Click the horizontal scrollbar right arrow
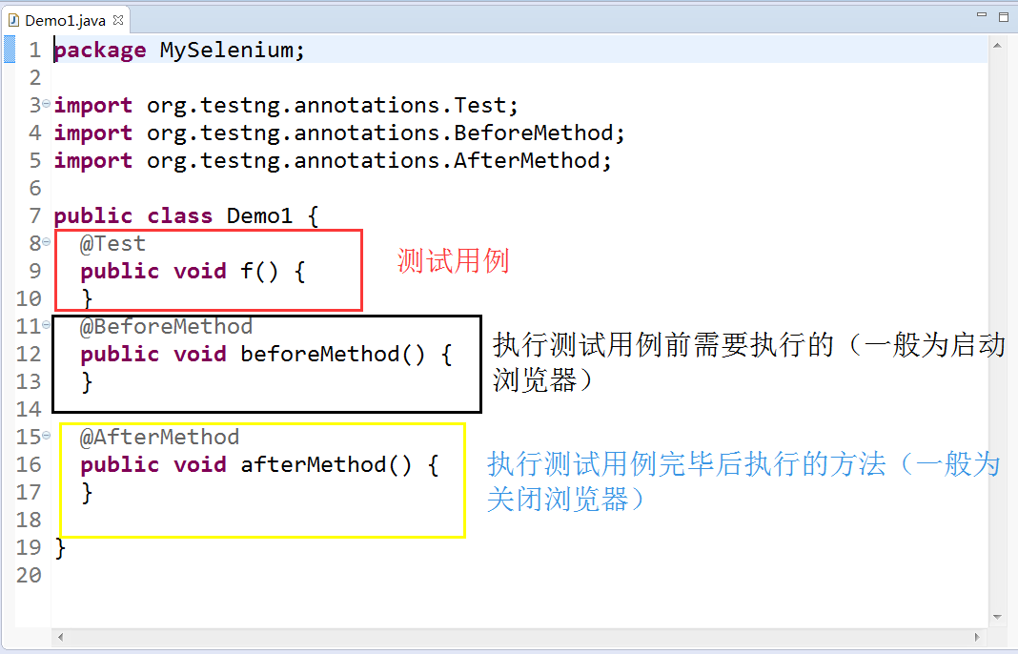1018x654 pixels. point(976,637)
